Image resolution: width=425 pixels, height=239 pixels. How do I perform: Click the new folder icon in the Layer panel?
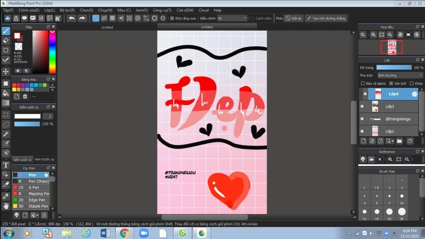(399, 141)
